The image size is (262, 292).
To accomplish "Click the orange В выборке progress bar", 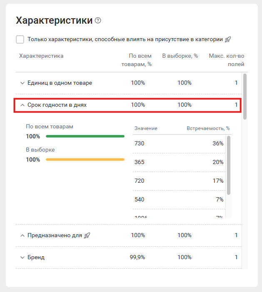I will coord(85,159).
